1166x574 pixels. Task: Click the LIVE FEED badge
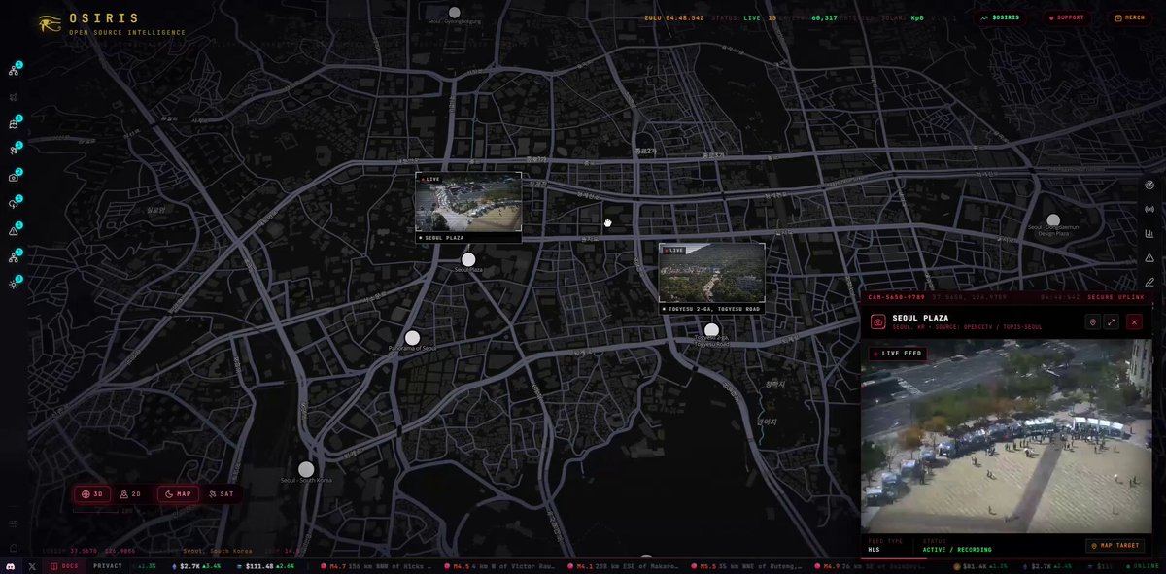(898, 354)
